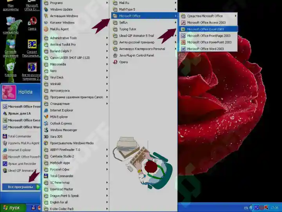Open the Camtasia Studio 2 folder
The width and height of the screenshot is (282, 212).
point(76,156)
